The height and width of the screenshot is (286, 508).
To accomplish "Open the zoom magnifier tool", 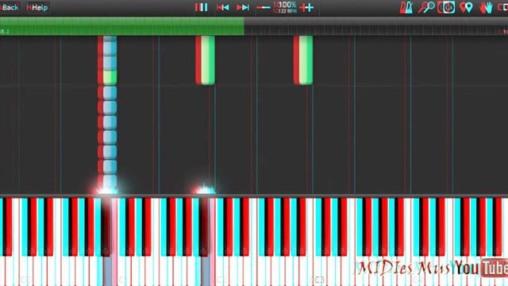I will tap(426, 7).
